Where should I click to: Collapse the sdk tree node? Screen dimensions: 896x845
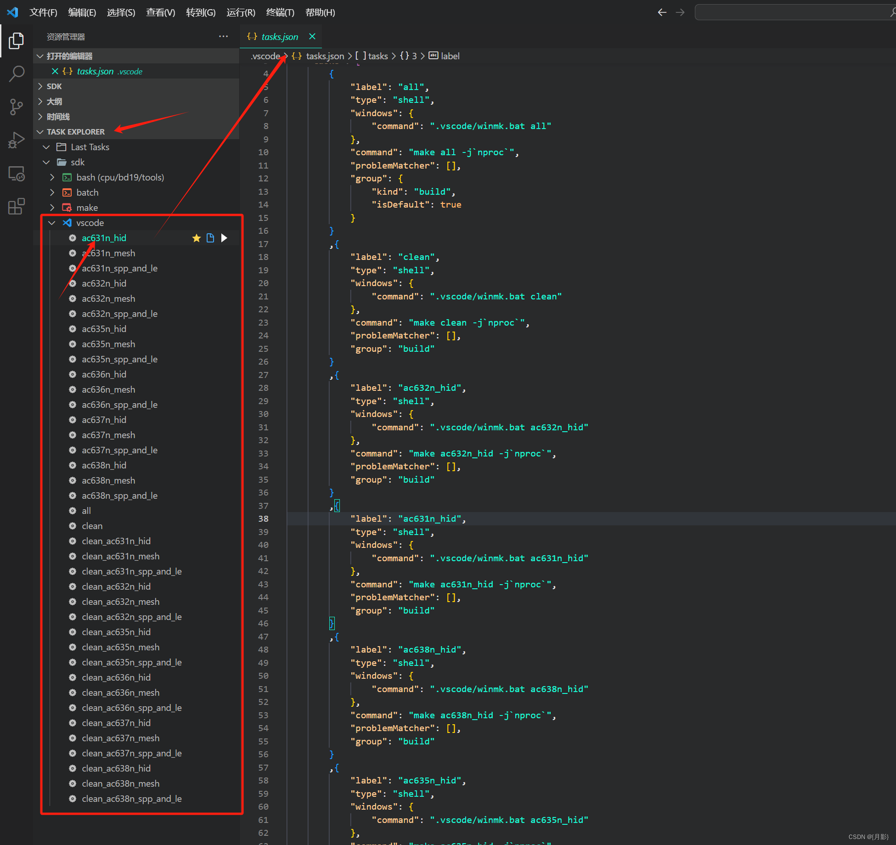46,162
